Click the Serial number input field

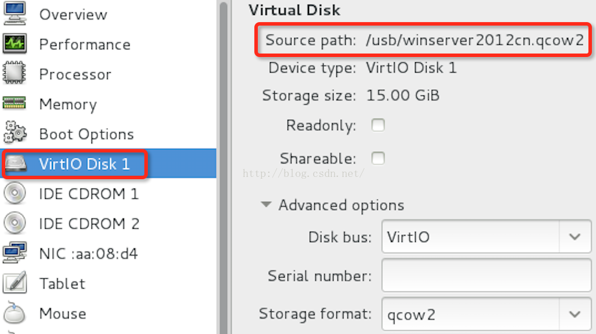(487, 275)
